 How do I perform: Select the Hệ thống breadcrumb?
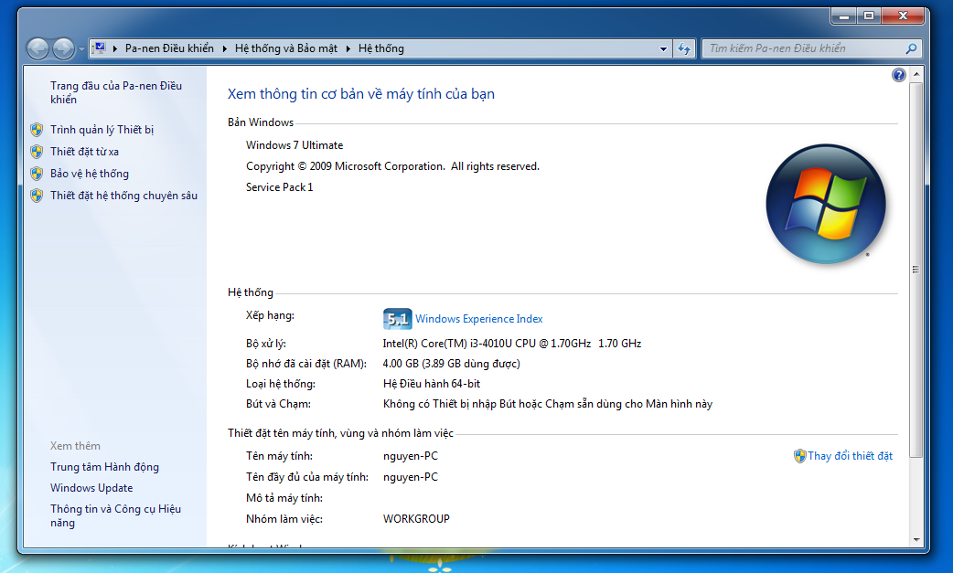pyautogui.click(x=381, y=48)
